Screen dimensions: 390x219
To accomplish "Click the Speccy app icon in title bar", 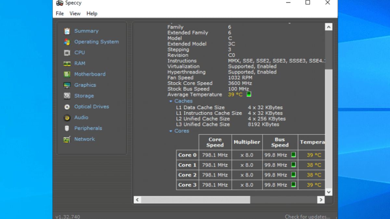I will [x=59, y=3].
